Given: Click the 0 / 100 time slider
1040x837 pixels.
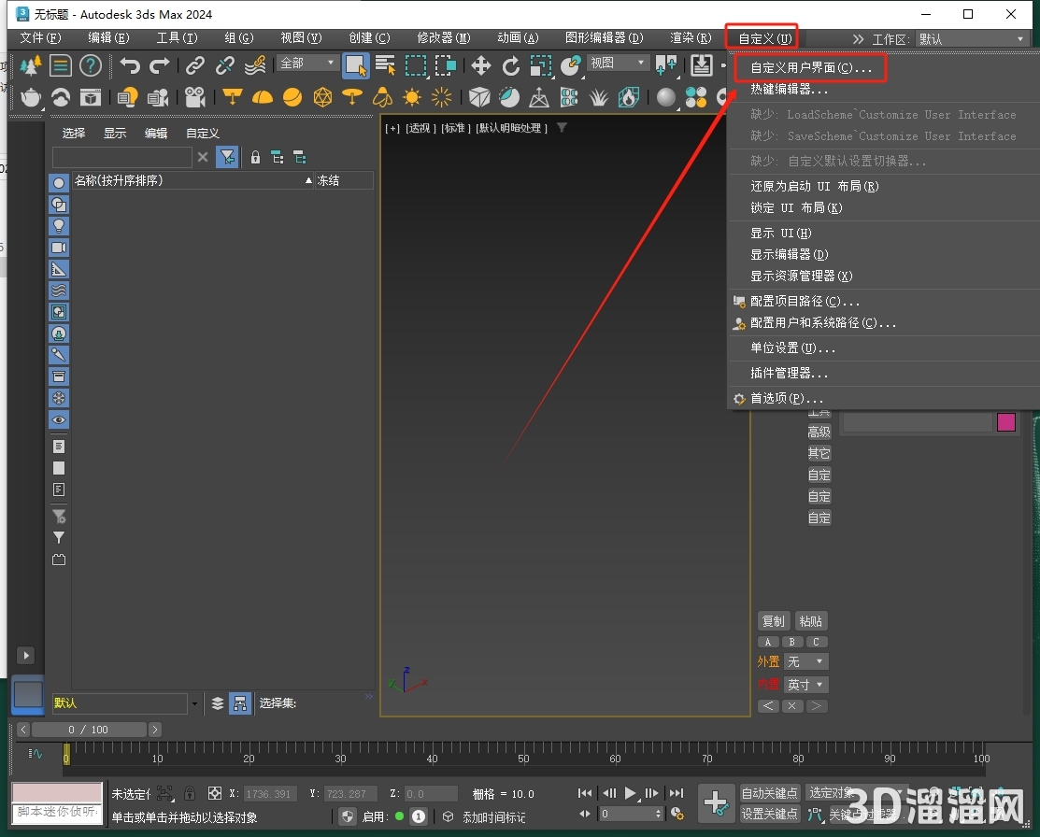Looking at the screenshot, I should [89, 730].
